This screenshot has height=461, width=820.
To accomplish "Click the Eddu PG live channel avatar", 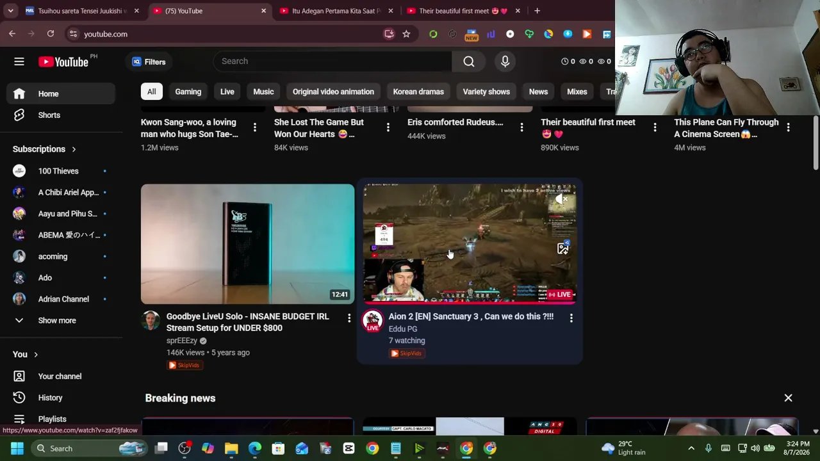I will (x=373, y=321).
